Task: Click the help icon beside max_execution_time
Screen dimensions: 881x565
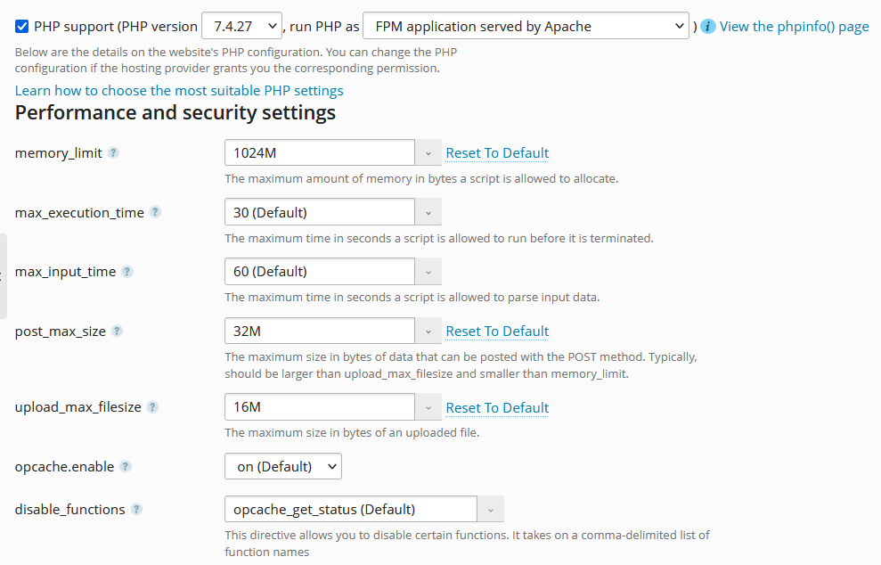Action: pyautogui.click(x=155, y=212)
